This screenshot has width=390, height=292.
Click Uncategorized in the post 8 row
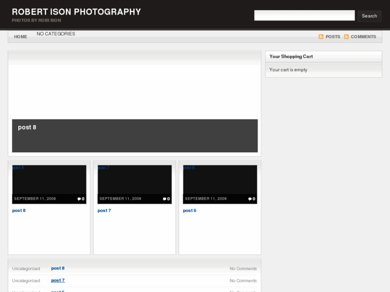26,268
